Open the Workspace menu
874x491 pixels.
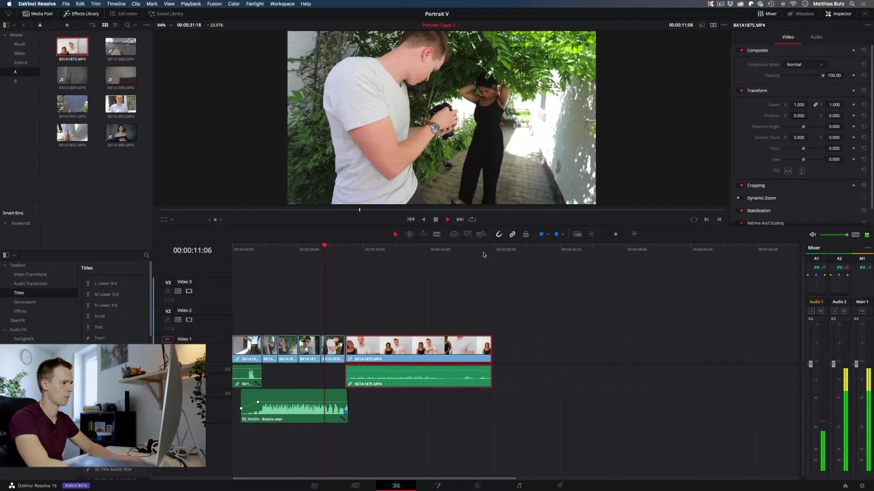[282, 4]
